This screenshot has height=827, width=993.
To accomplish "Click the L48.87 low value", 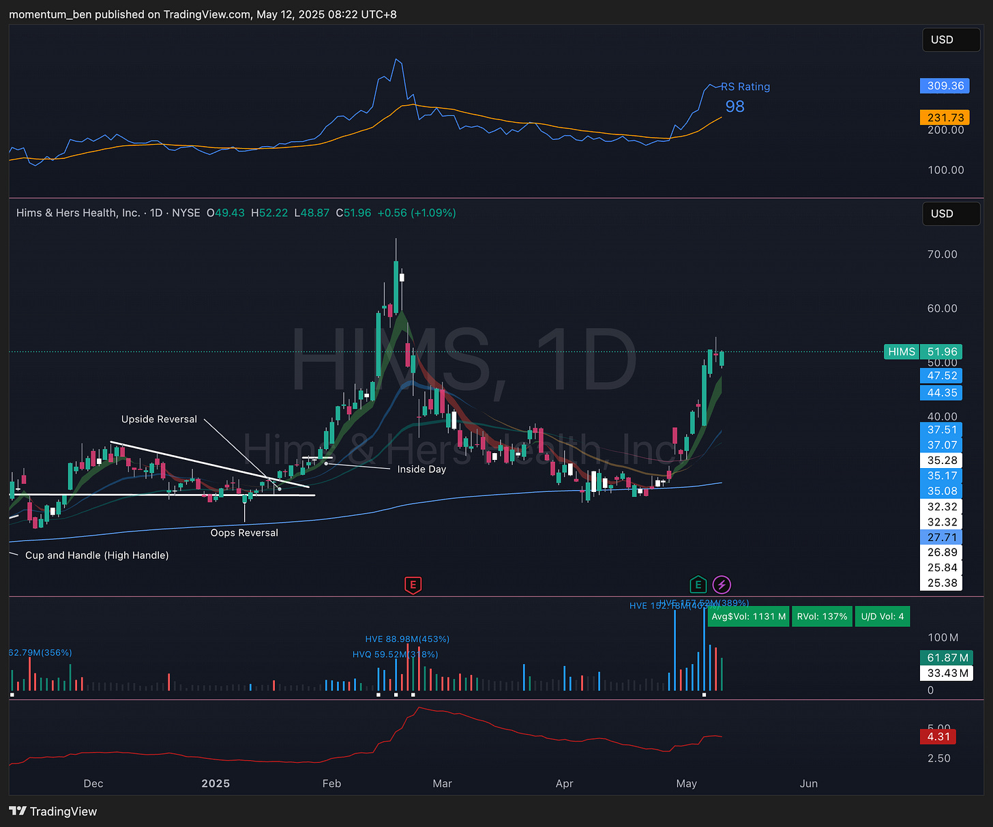I will coord(312,213).
